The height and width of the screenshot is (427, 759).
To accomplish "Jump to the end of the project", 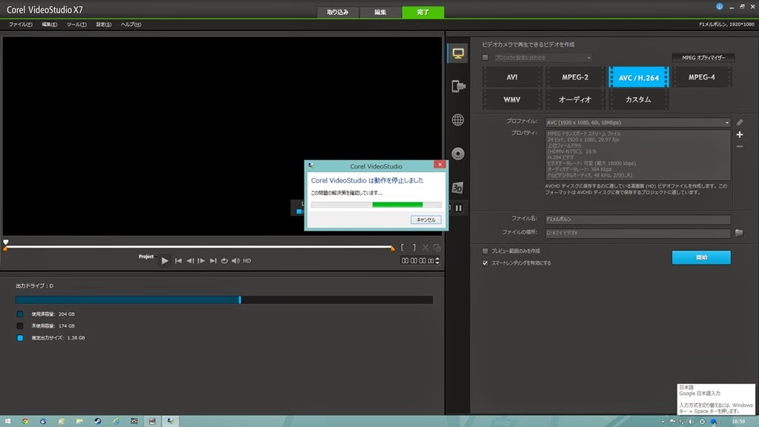I will [213, 261].
